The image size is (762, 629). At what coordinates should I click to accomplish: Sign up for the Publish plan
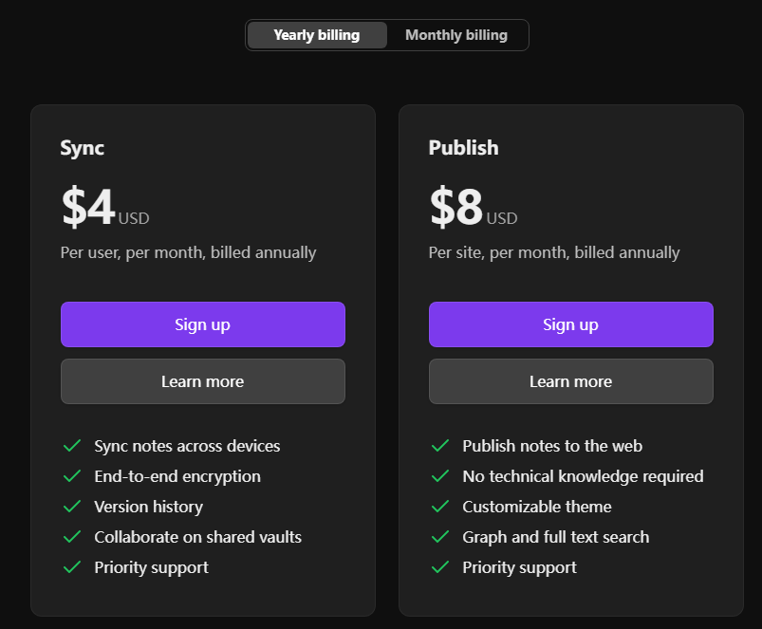(571, 324)
